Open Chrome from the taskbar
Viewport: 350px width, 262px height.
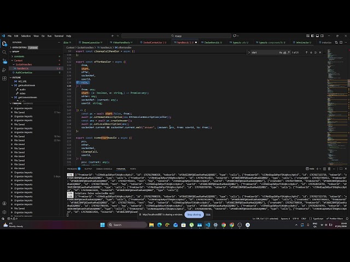[224, 225]
